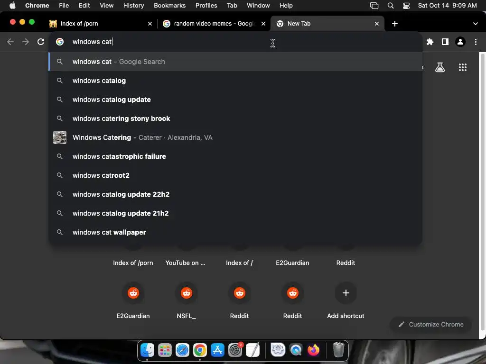Image resolution: width=486 pixels, height=364 pixels.
Task: Open the Extensions puzzle-piece icon
Action: click(430, 42)
